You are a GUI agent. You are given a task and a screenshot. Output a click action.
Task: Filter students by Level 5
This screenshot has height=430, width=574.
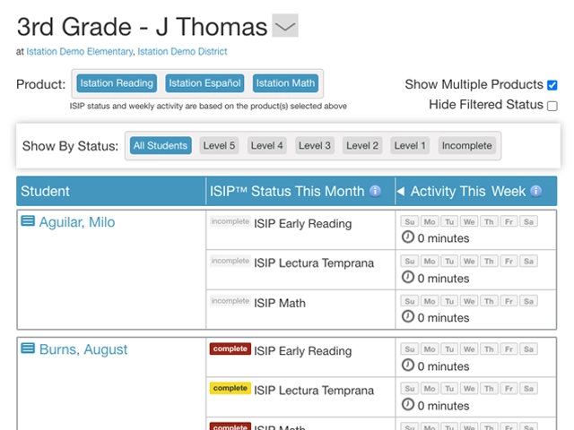219,145
